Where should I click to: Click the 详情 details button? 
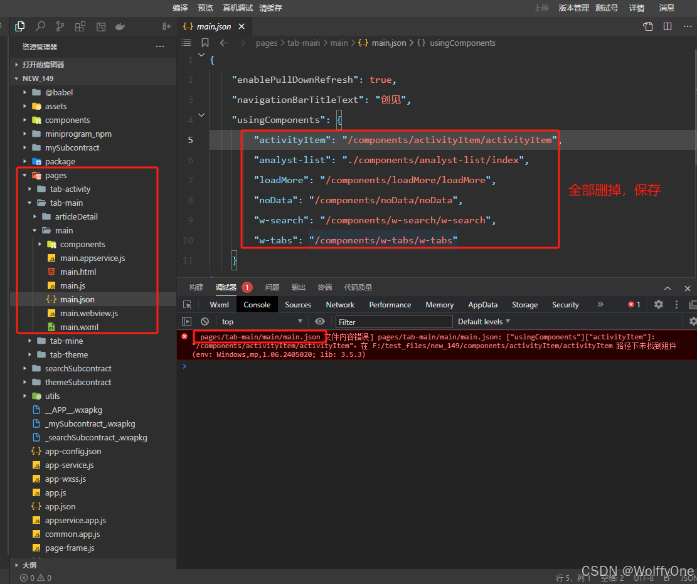coord(637,8)
